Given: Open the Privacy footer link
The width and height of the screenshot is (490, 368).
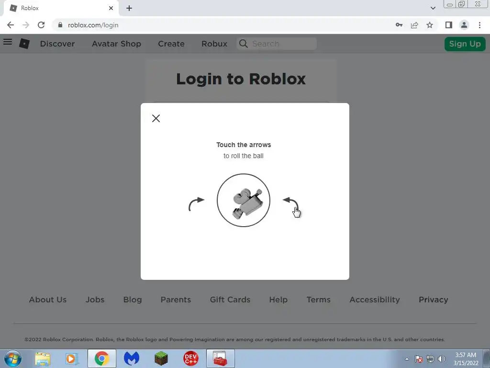Looking at the screenshot, I should point(434,299).
